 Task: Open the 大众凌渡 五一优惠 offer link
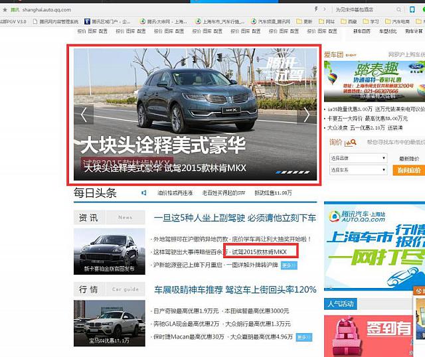(x=365, y=127)
